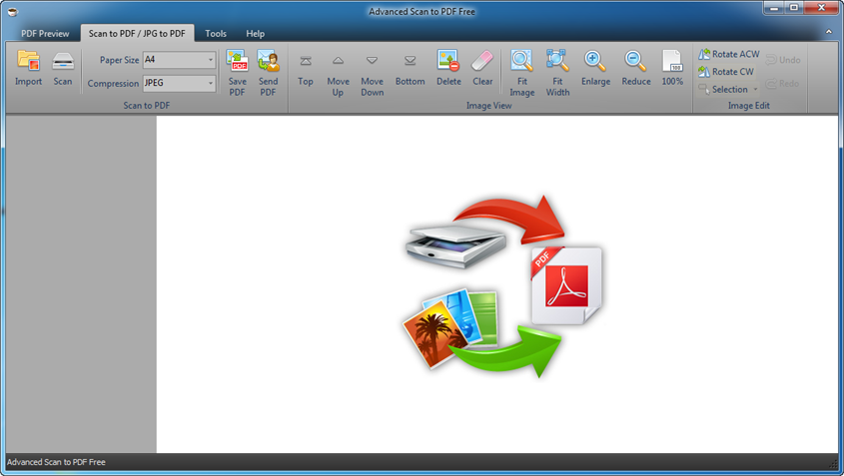Screen dimensions: 844x476
Task: Click the Enlarge magnifier icon
Action: (595, 61)
